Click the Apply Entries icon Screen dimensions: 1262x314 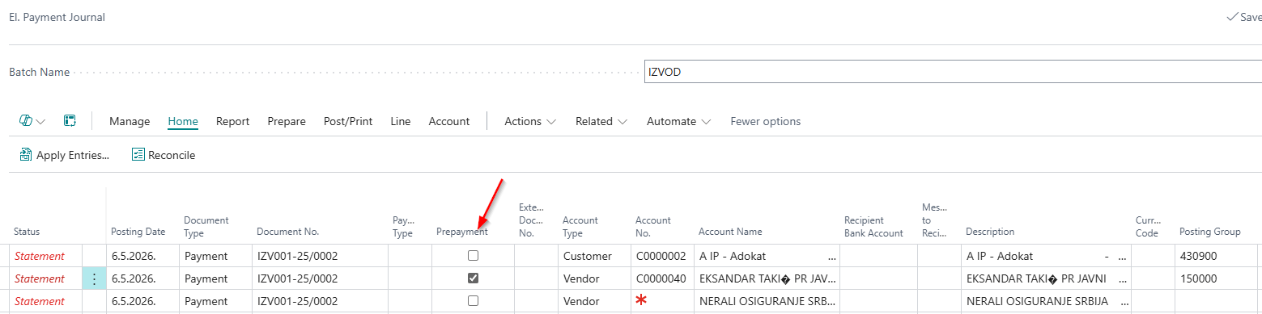point(26,155)
